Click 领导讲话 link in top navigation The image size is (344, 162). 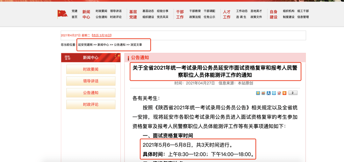[x=116, y=11]
